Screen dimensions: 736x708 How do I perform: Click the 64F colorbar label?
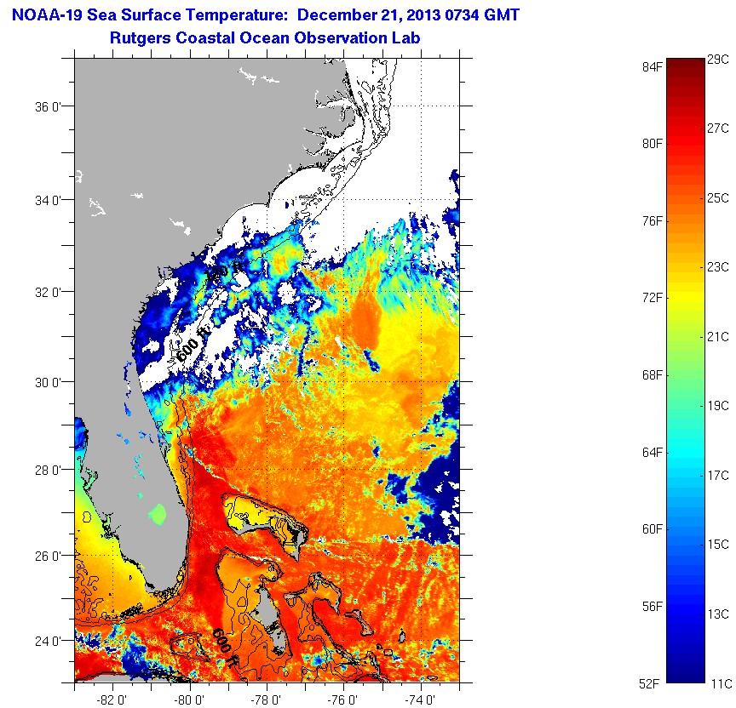pyautogui.click(x=652, y=453)
